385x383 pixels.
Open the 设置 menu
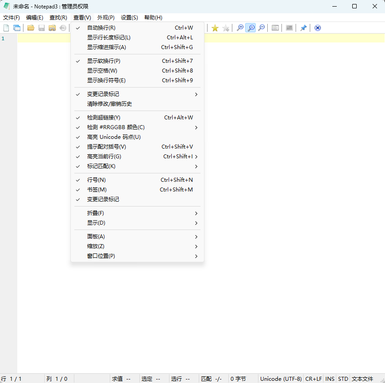tap(129, 17)
